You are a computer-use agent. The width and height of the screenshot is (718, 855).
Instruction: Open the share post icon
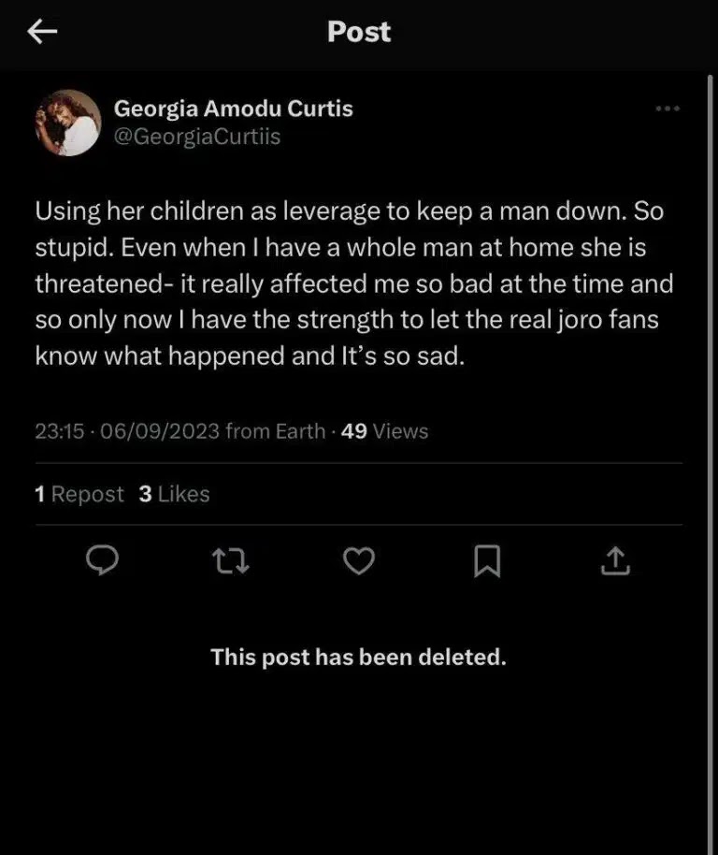[x=615, y=561]
